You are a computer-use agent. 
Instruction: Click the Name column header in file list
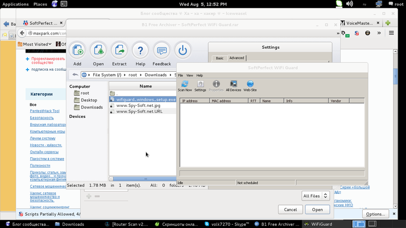click(145, 86)
